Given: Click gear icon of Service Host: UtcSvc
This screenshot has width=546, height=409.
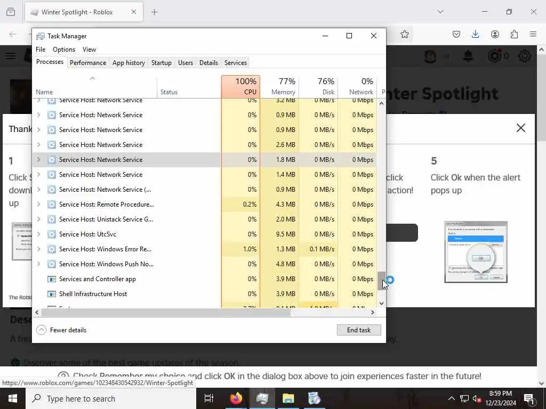Looking at the screenshot, I should click(x=52, y=234).
